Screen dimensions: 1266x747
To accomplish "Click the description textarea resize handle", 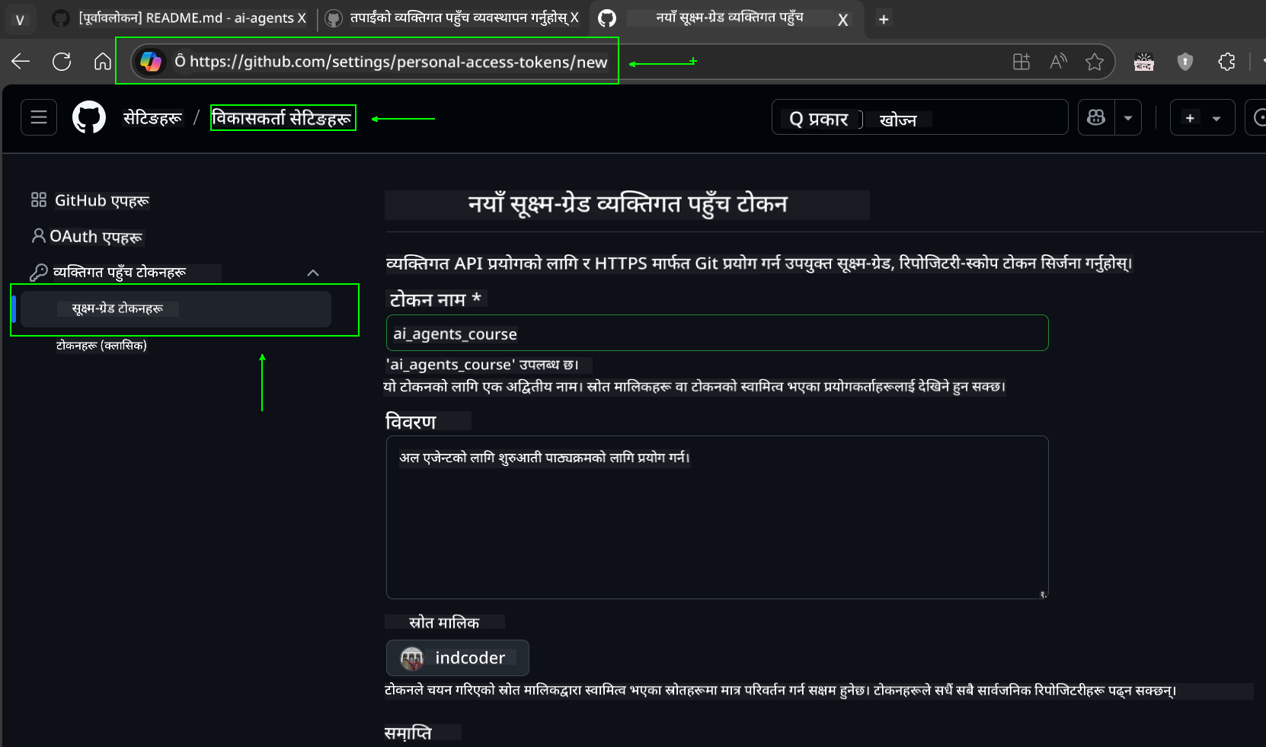I will (1043, 594).
